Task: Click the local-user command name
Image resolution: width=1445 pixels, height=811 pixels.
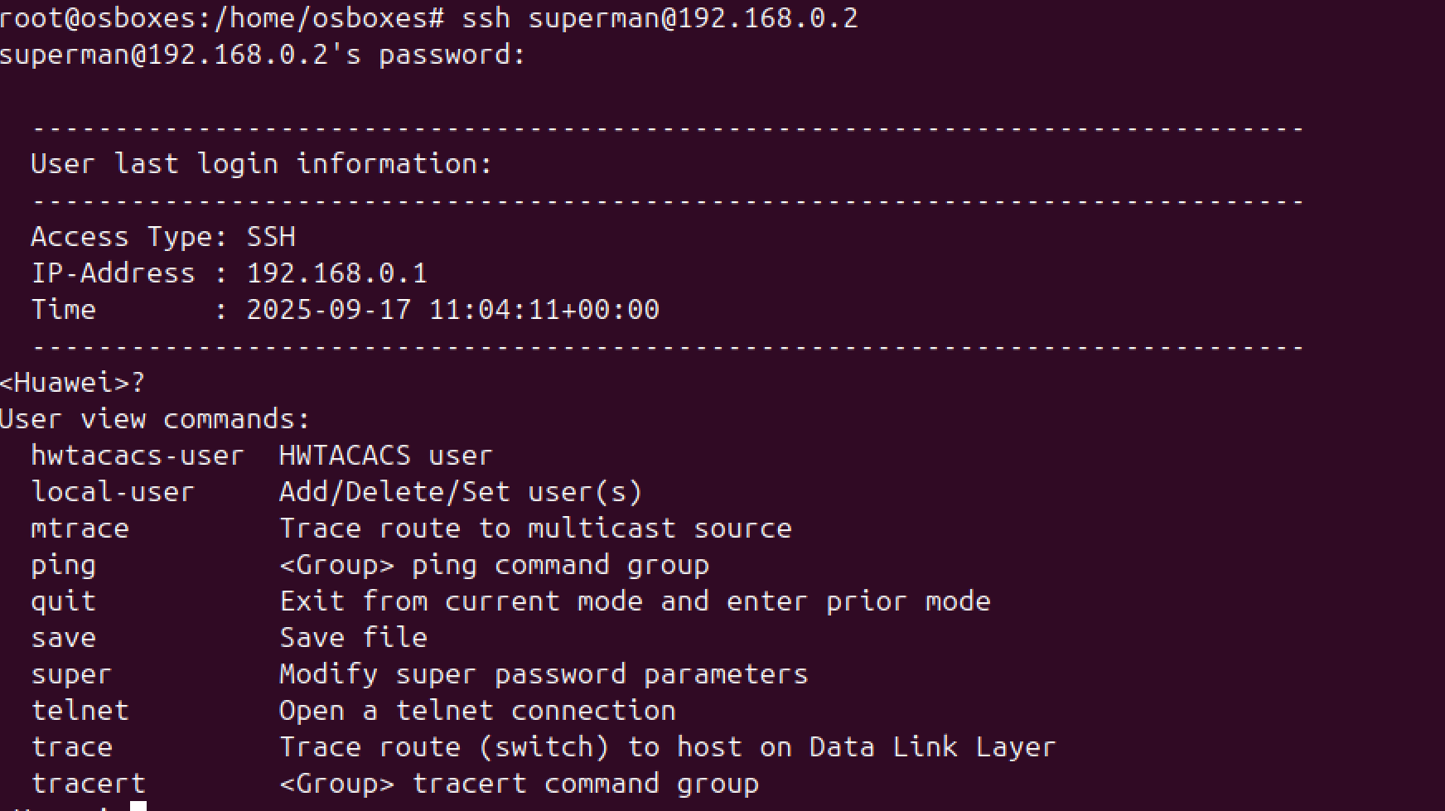Action: (x=113, y=492)
